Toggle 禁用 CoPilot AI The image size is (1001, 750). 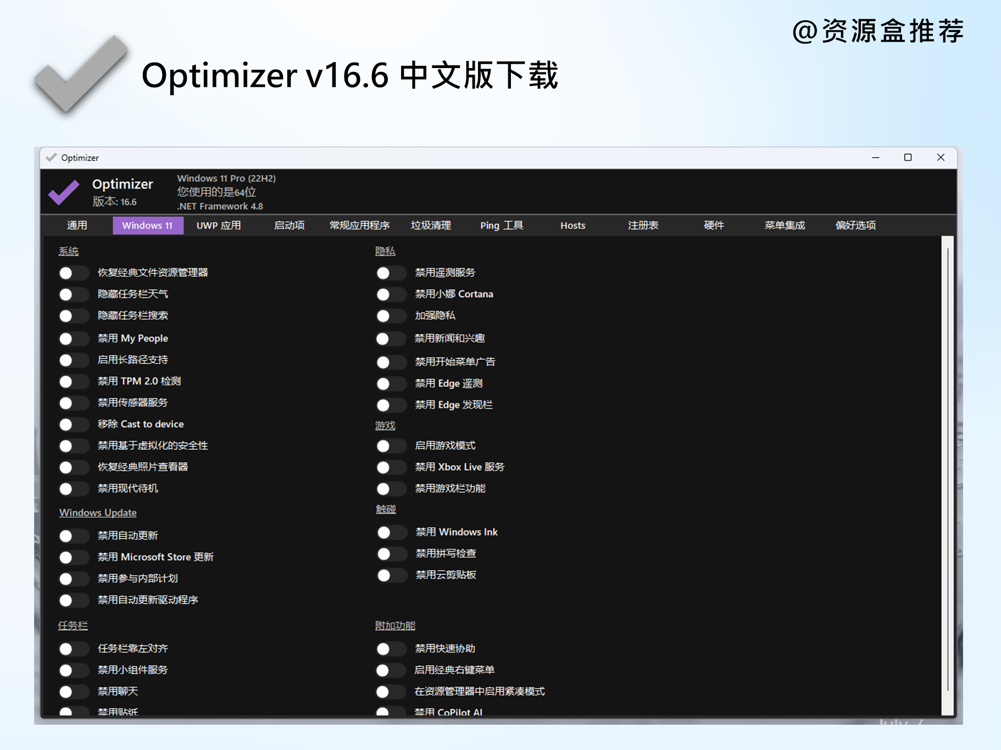coord(391,712)
